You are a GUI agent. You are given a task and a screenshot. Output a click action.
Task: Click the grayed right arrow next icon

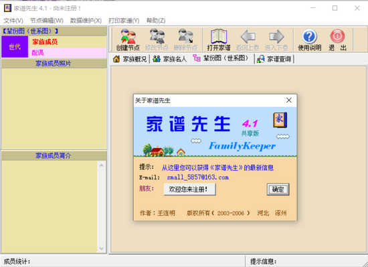(276, 36)
